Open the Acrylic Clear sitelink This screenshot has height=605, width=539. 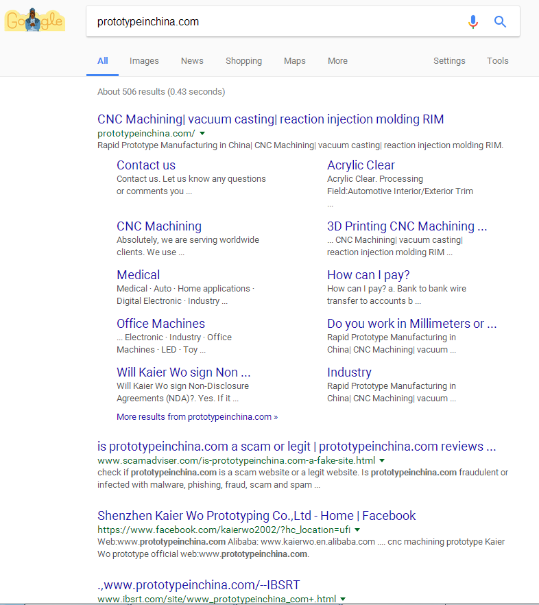click(361, 165)
